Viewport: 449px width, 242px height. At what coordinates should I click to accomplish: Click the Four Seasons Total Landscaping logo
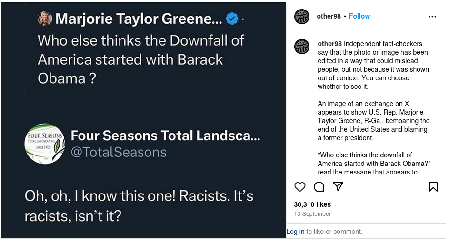(x=45, y=144)
